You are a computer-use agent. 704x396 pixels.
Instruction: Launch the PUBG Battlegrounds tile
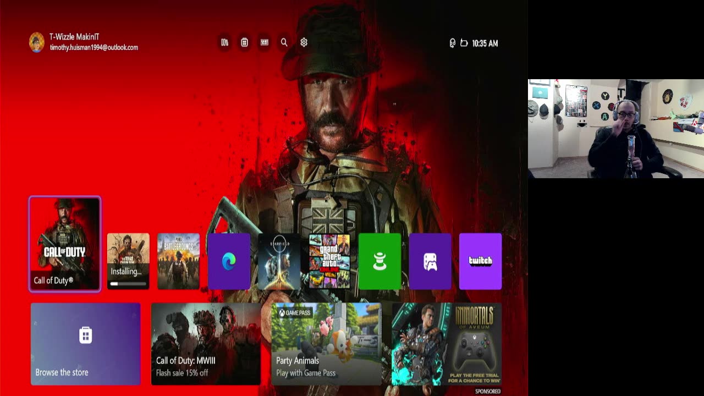pos(178,261)
